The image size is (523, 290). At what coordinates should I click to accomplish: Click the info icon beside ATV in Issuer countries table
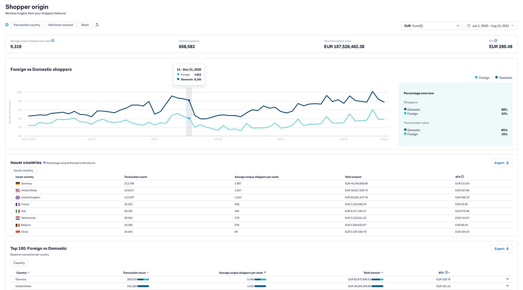tap(462, 176)
